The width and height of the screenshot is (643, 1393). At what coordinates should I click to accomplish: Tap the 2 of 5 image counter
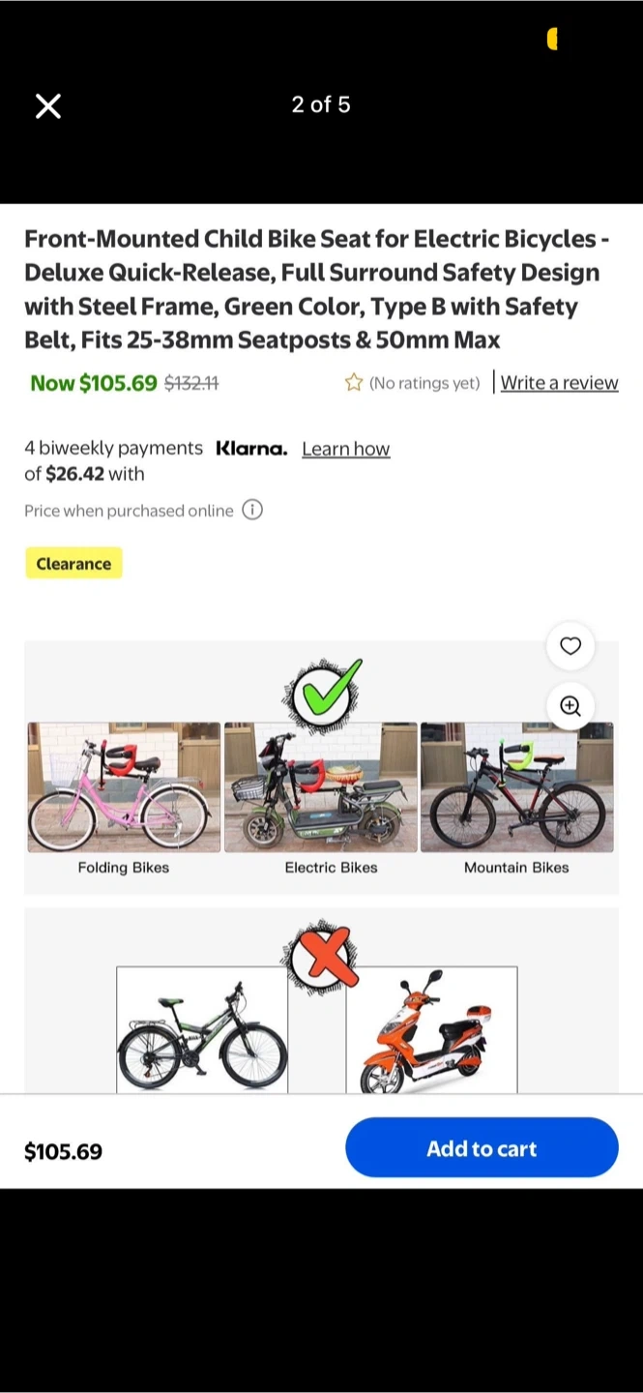tap(321, 104)
